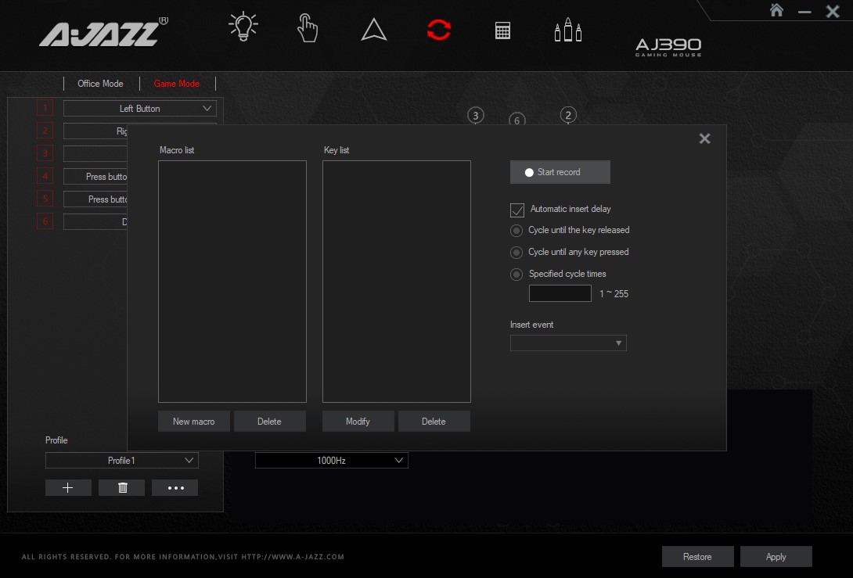Click the home icon in the title bar
The height and width of the screenshot is (578, 853).
(x=778, y=11)
